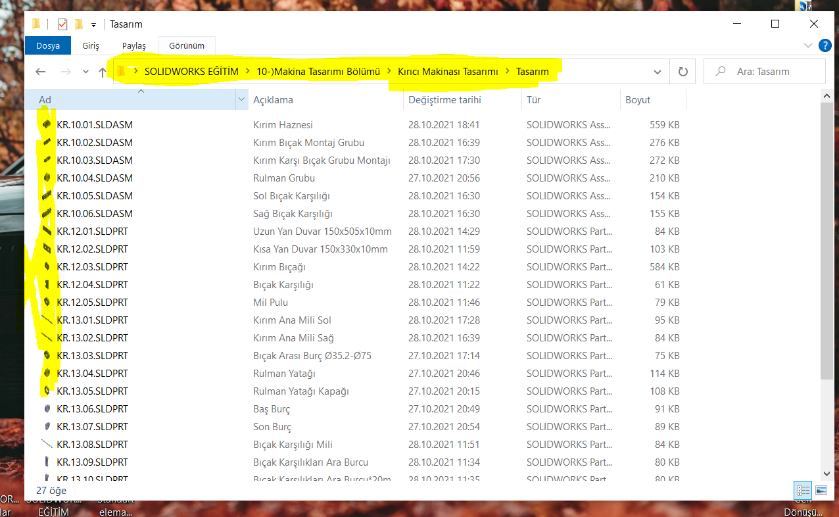Viewport: 839px width, 517px height.
Task: Click the scrollbar down arrow
Action: [x=827, y=473]
